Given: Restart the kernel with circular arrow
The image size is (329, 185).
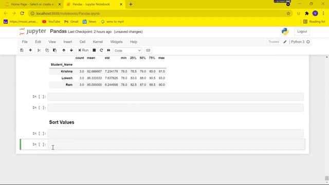Looking at the screenshot, I should click(x=101, y=50).
